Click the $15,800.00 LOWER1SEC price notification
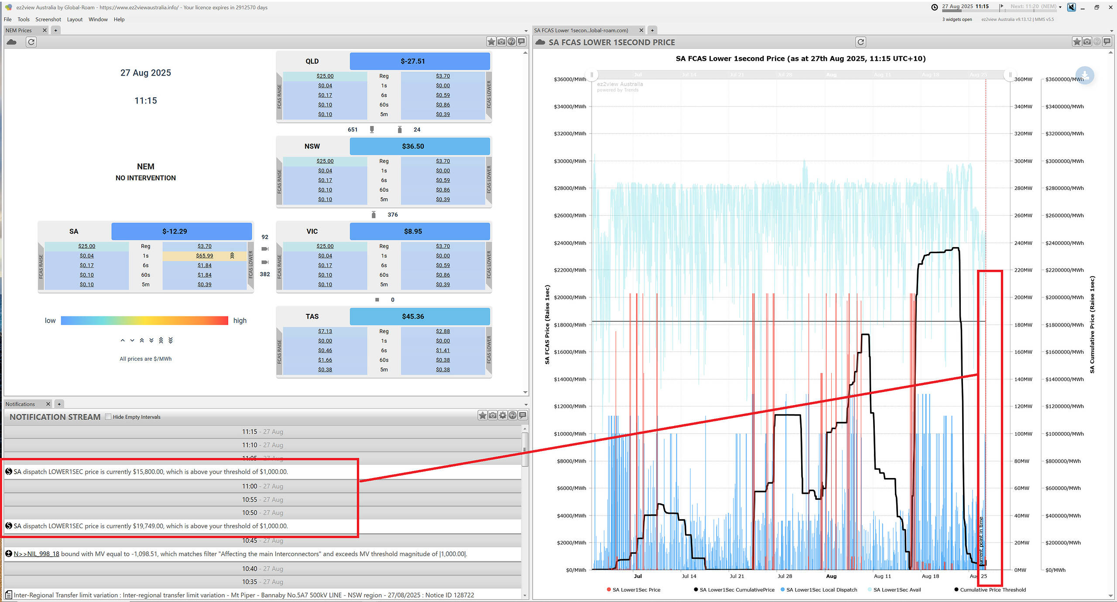The height and width of the screenshot is (602, 1117). 263,472
